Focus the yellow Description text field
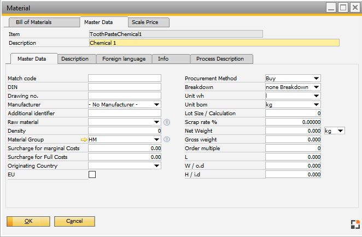362x237 pixels. (214, 43)
